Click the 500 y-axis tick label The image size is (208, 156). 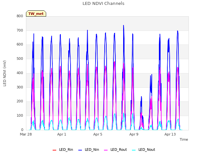tap(20, 58)
